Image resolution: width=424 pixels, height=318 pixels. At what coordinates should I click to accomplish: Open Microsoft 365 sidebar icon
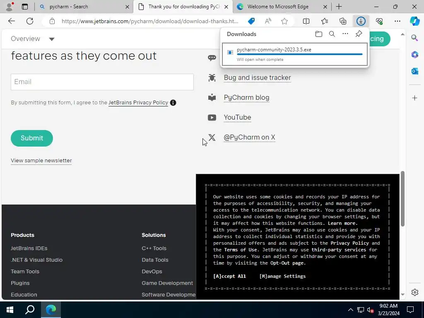pyautogui.click(x=414, y=55)
